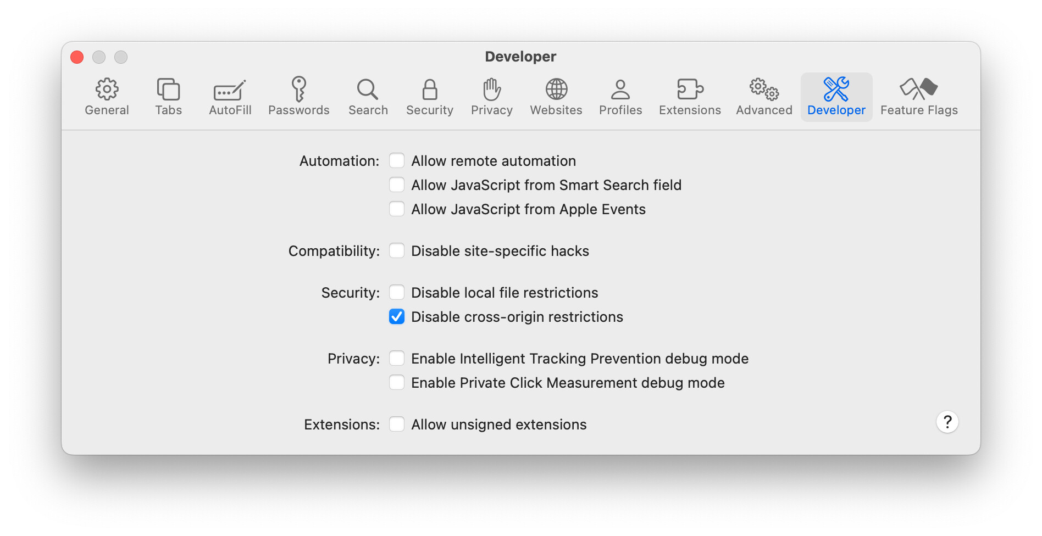Toggle Enable Private Click Measurement debug mode
This screenshot has width=1042, height=536.
pyautogui.click(x=397, y=382)
